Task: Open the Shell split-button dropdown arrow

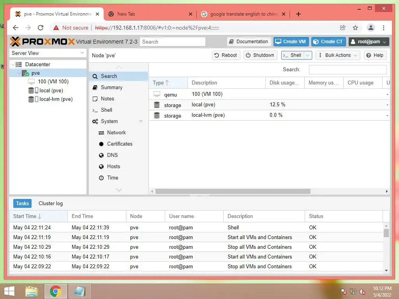Action: coord(307,55)
